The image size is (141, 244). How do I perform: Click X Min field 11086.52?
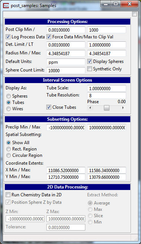[66, 170]
